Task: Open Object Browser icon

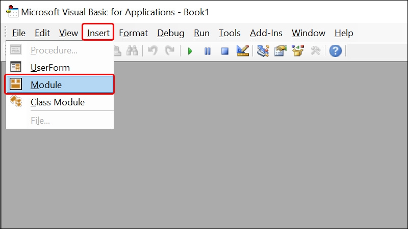Action: (298, 50)
